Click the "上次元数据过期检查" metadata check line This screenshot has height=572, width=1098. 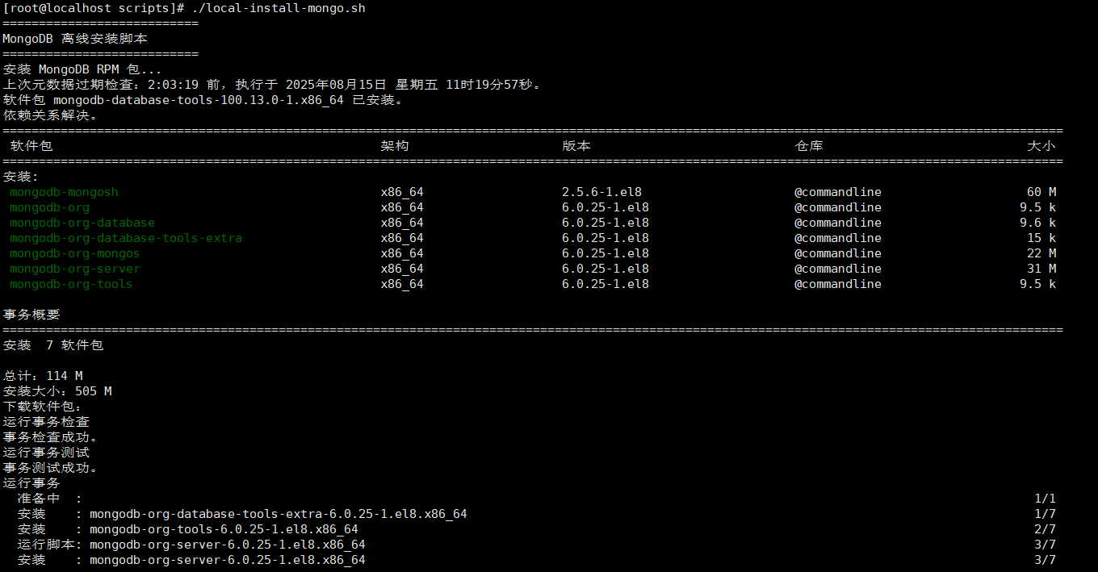(272, 85)
